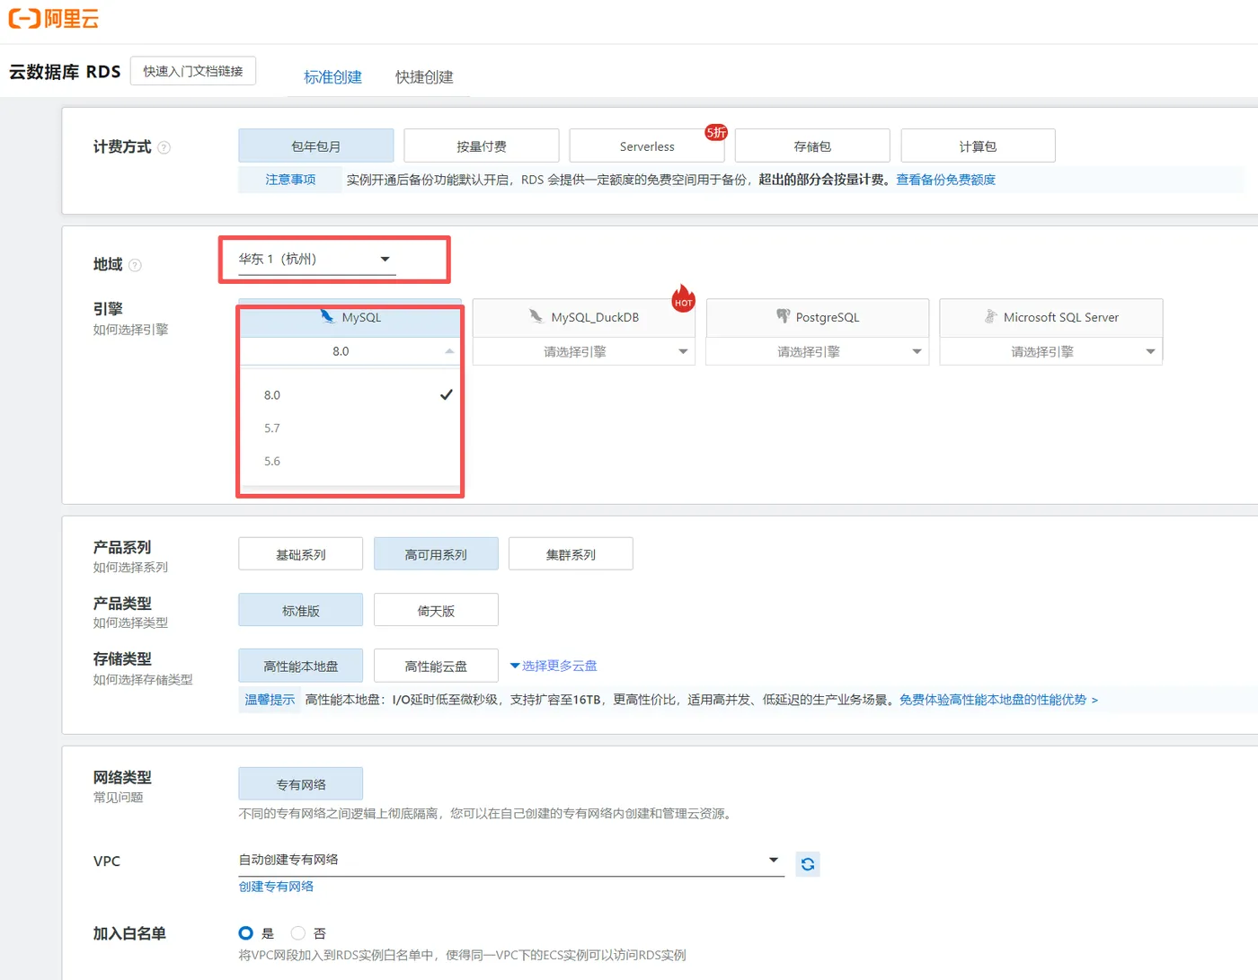Switch to the 标准创建 tab
1258x980 pixels.
[x=332, y=77]
